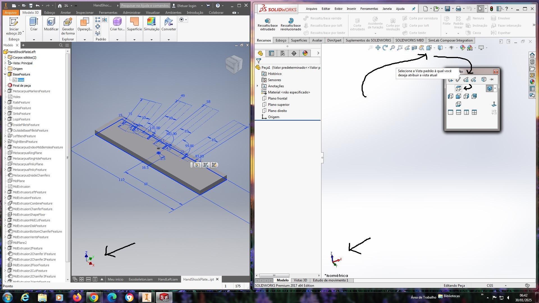The width and height of the screenshot is (539, 303).
Task: Open Google Chrome from taskbar
Action: point(94,297)
